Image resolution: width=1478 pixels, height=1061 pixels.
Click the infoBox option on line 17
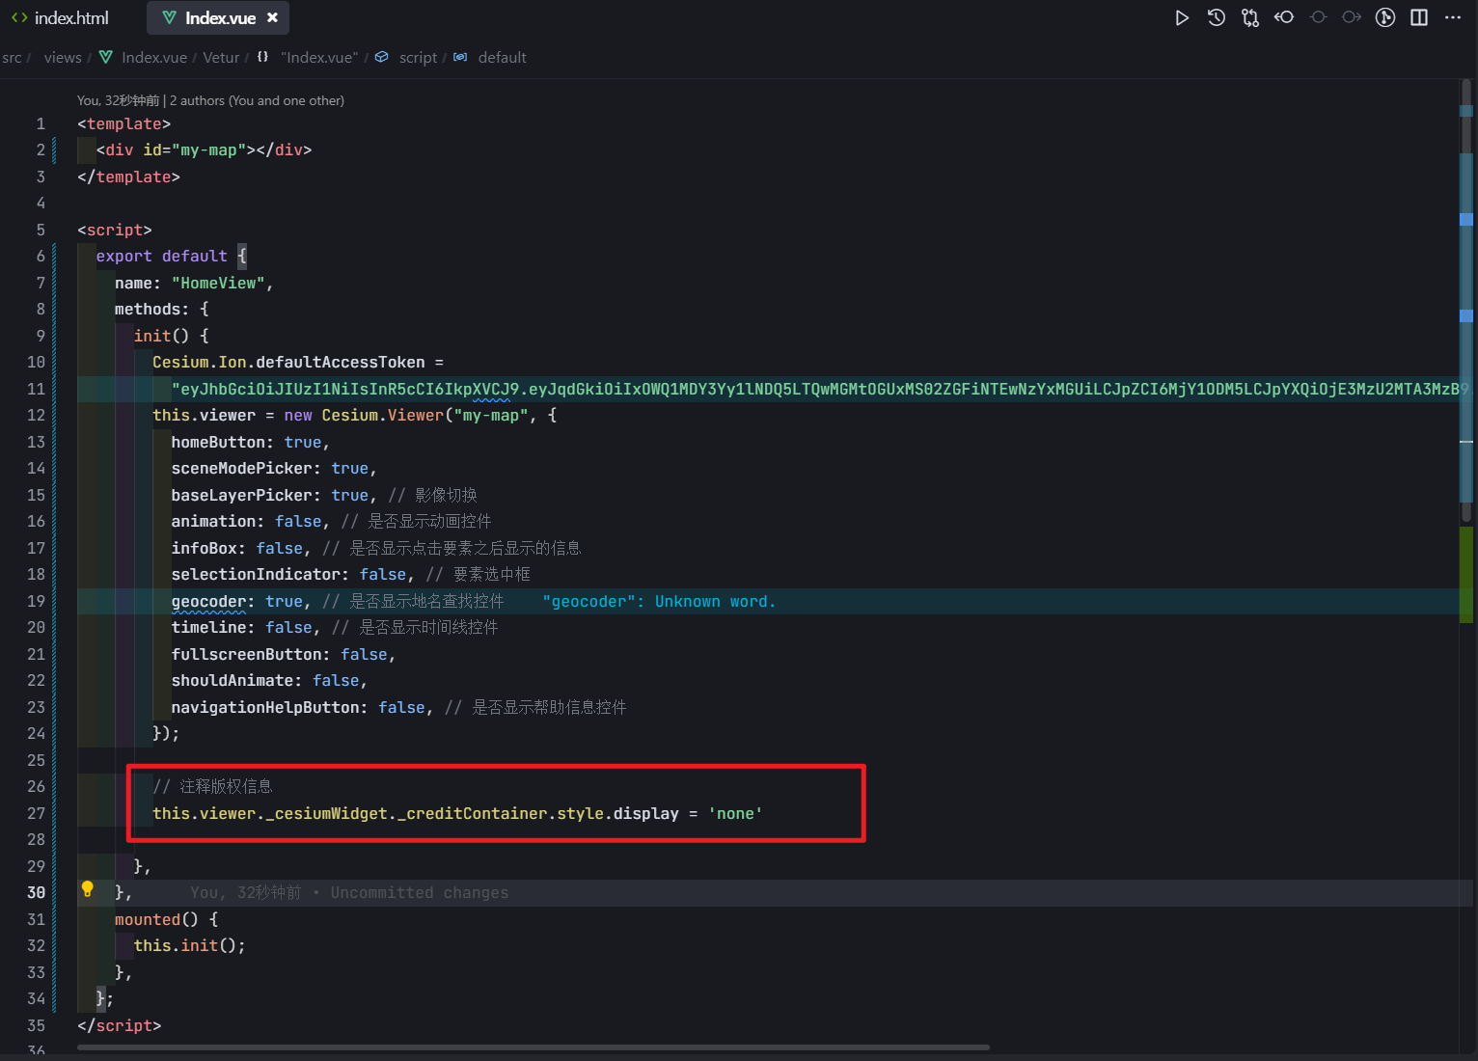coord(204,549)
